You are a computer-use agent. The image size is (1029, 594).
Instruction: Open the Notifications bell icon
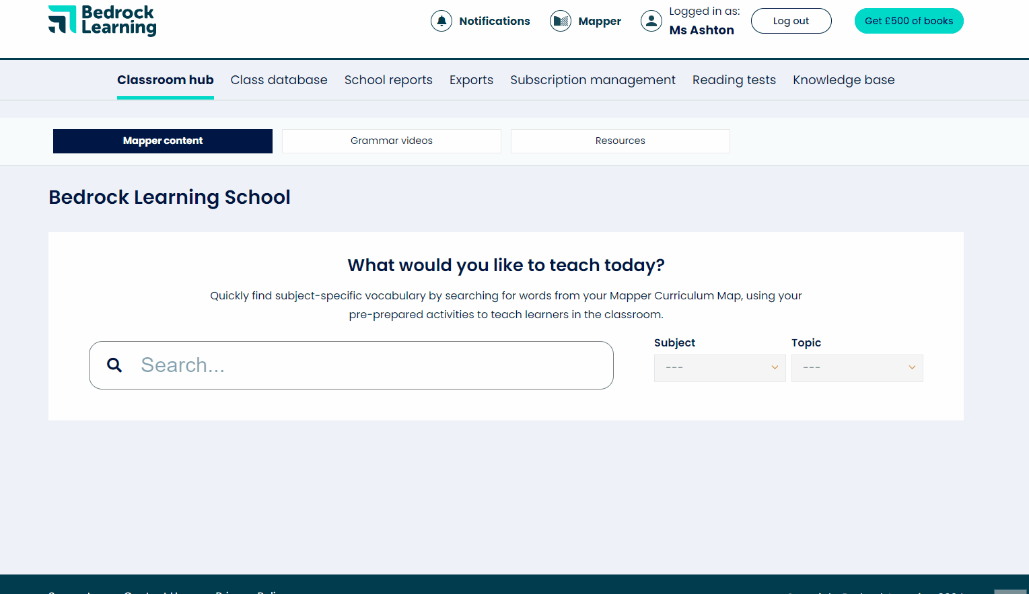[441, 21]
